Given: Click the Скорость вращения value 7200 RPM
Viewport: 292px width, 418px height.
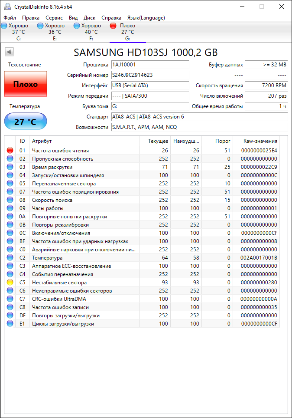Looking at the screenshot, I should [x=266, y=86].
